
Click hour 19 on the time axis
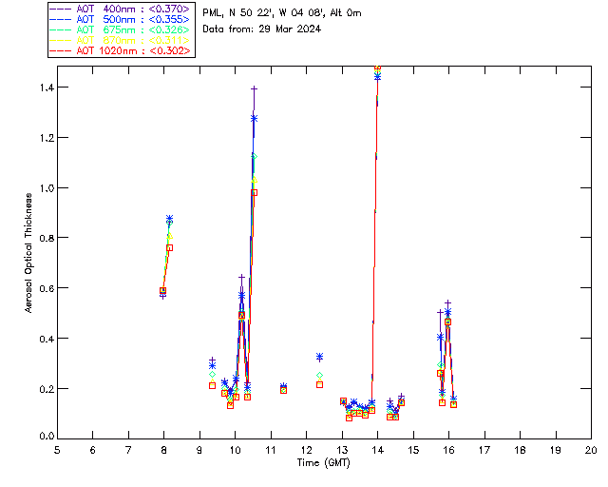(556, 450)
